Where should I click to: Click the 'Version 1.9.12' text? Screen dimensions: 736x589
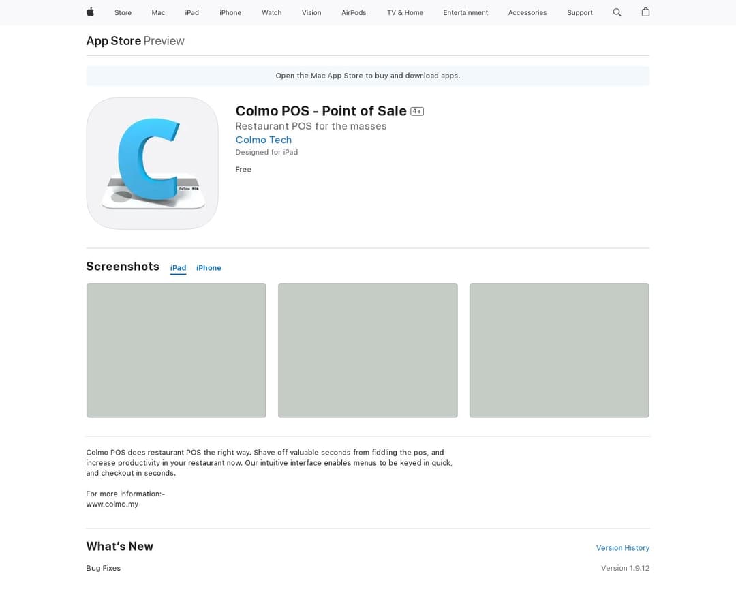pyautogui.click(x=625, y=569)
